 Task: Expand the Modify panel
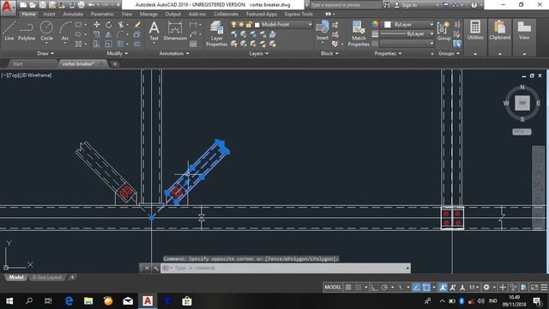tap(118, 53)
